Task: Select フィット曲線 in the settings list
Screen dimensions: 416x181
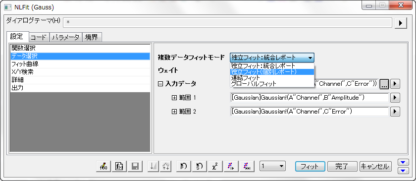Action: [80, 64]
